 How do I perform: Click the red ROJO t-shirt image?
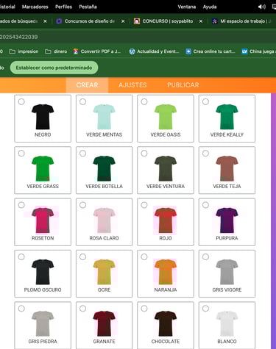click(166, 220)
